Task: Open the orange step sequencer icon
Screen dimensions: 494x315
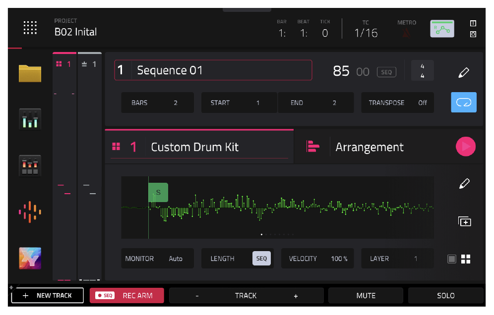Action: tap(30, 212)
